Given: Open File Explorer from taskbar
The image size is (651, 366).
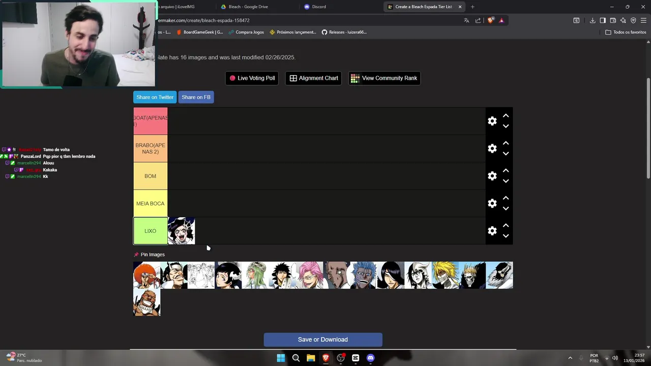Looking at the screenshot, I should (311, 358).
